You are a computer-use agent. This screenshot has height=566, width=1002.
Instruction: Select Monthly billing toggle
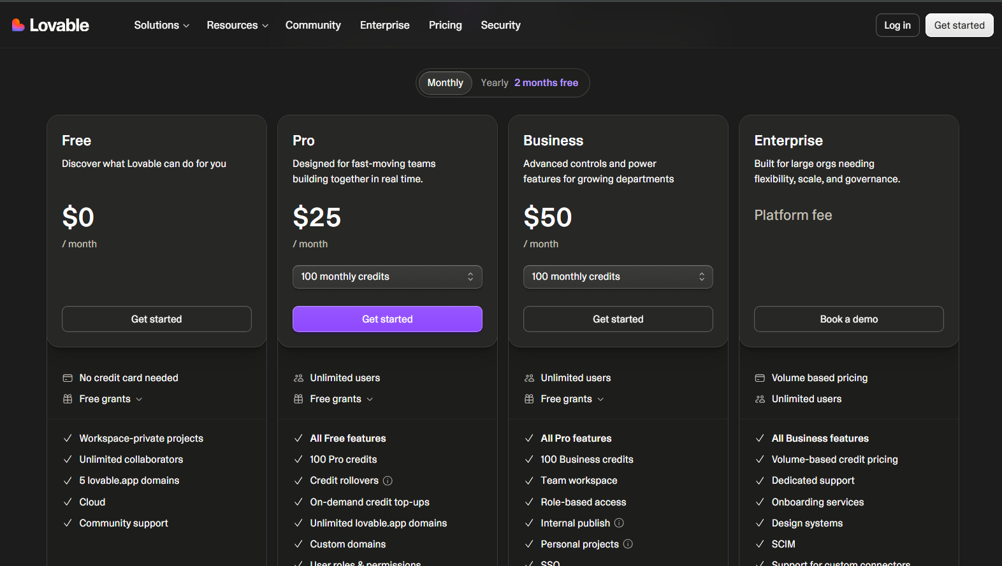click(x=445, y=83)
